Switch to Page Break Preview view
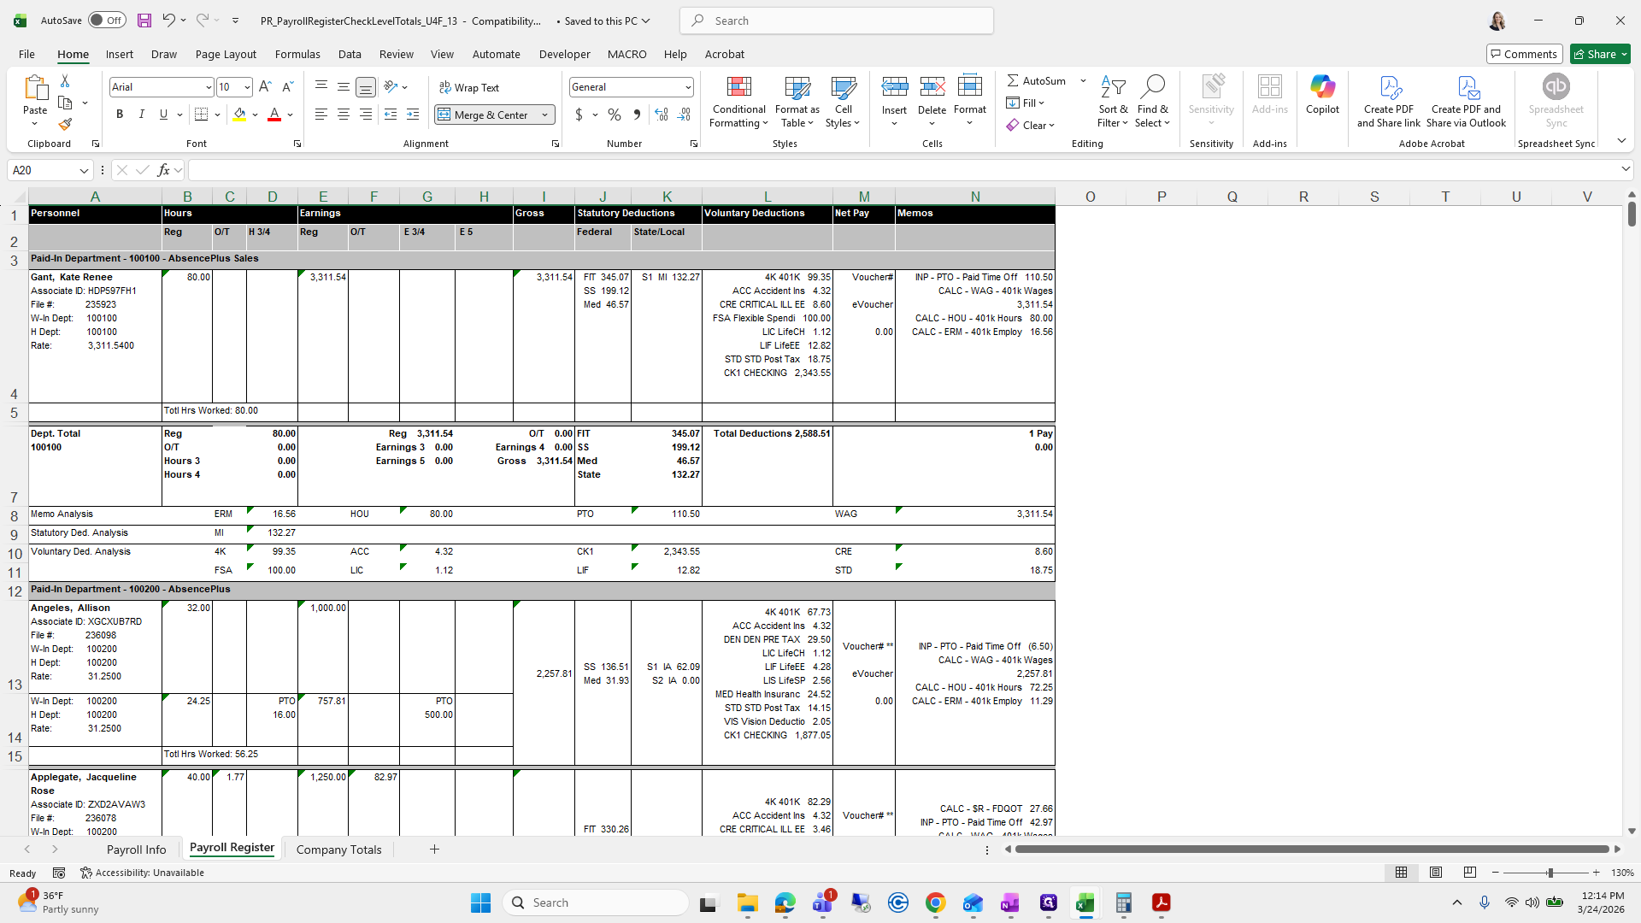1641x923 pixels. click(1469, 873)
